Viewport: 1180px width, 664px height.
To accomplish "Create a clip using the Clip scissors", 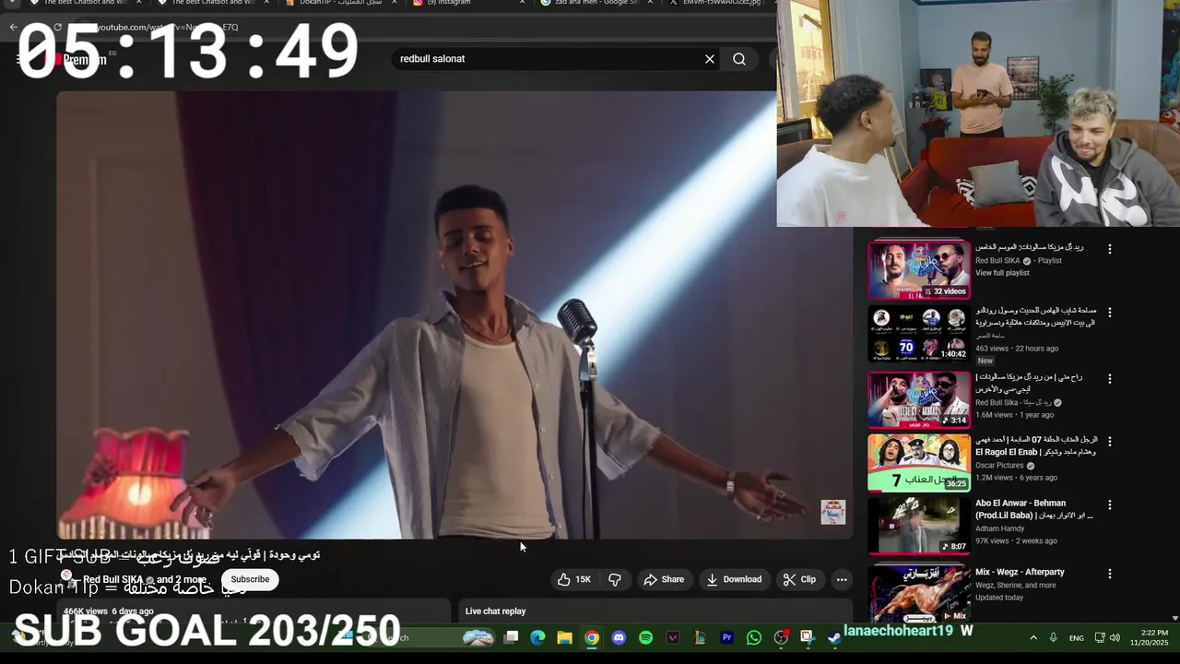I will pyautogui.click(x=799, y=579).
